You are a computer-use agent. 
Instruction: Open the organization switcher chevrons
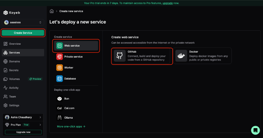[40, 22]
